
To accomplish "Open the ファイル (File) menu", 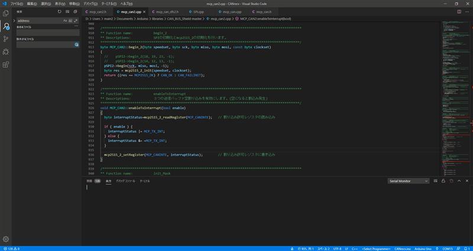I will pyautogui.click(x=17, y=4).
